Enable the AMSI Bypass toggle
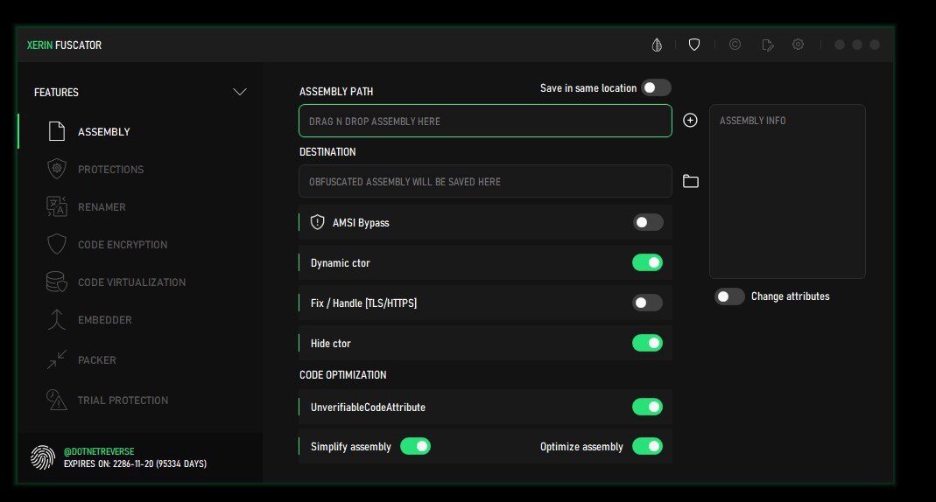 [x=648, y=223]
